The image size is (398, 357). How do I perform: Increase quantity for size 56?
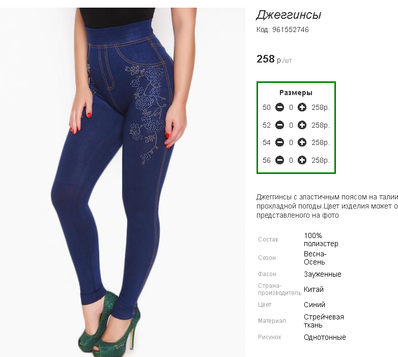pyautogui.click(x=302, y=160)
